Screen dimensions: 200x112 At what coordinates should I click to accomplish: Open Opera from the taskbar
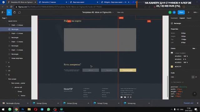[36, 109]
